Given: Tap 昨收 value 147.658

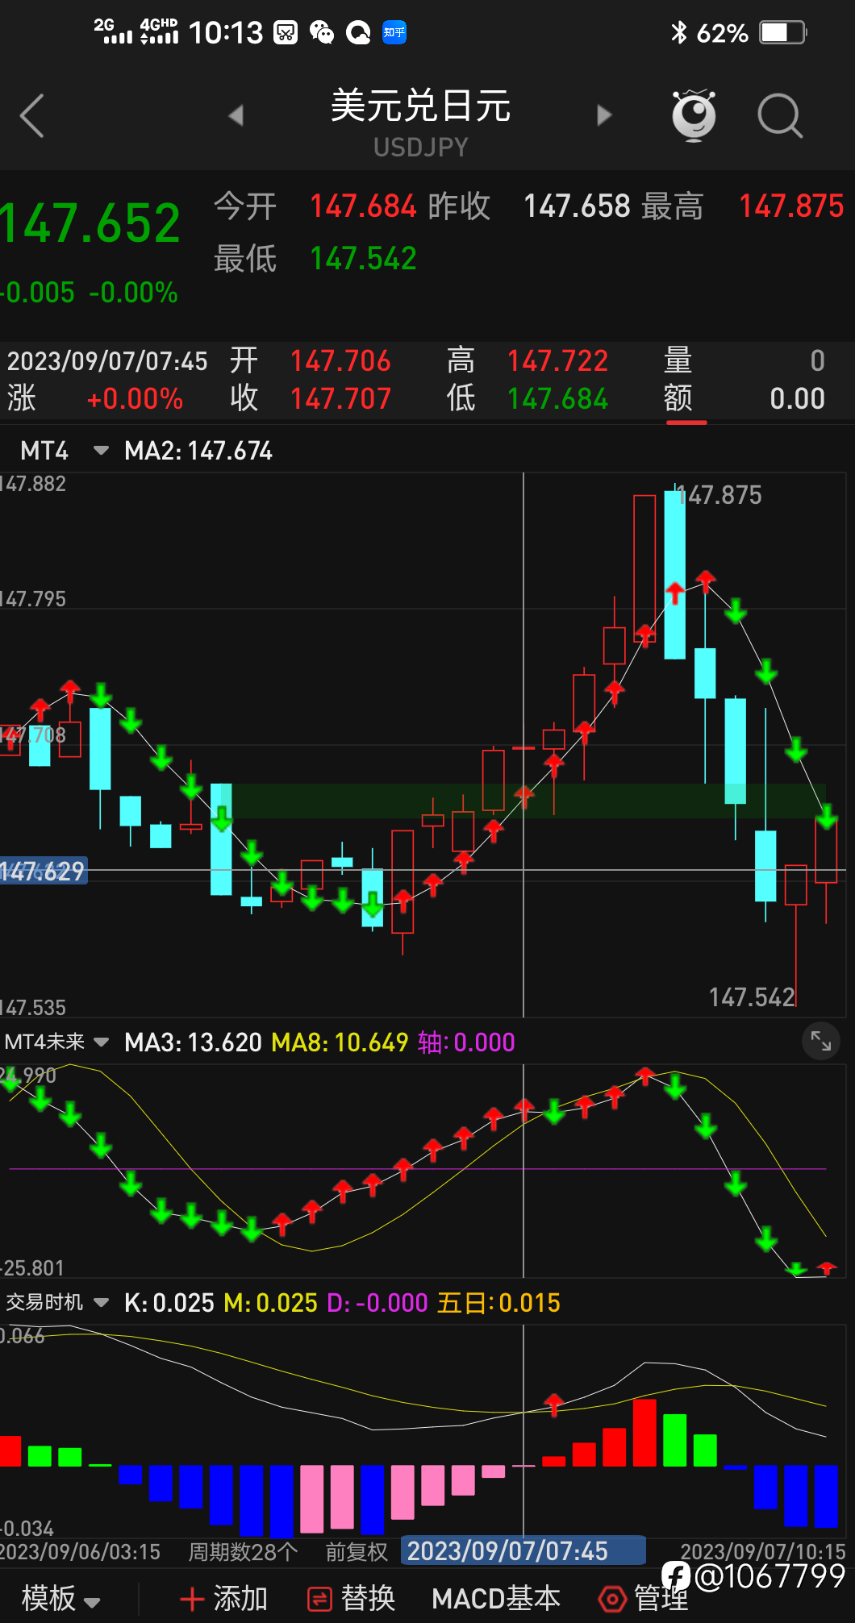Looking at the screenshot, I should tap(577, 206).
